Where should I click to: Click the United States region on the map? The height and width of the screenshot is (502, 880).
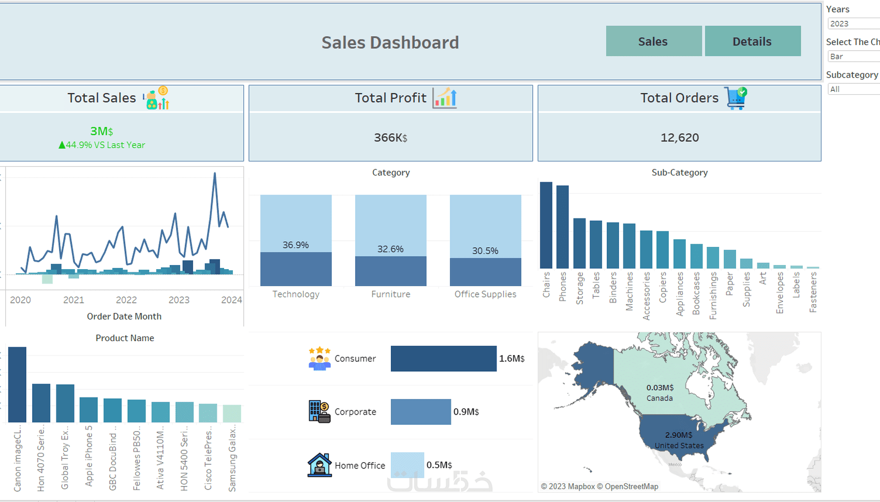tap(679, 440)
